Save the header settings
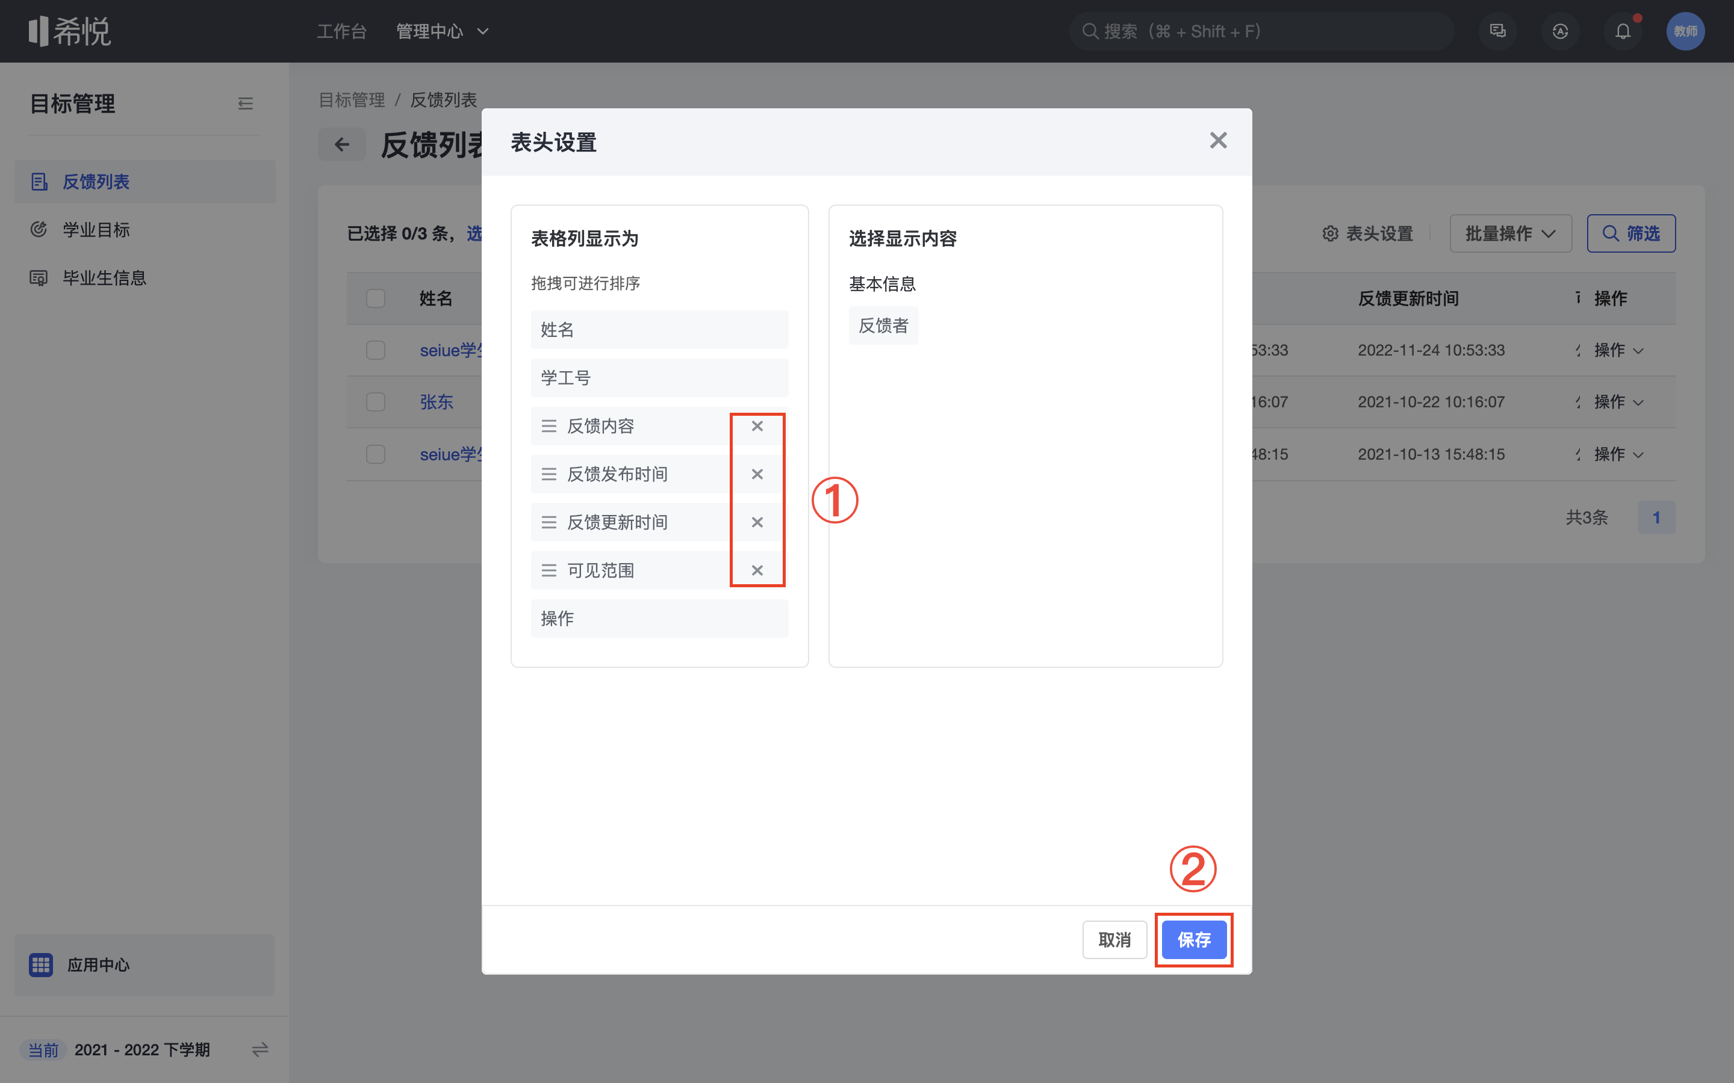This screenshot has height=1083, width=1734. [x=1194, y=939]
